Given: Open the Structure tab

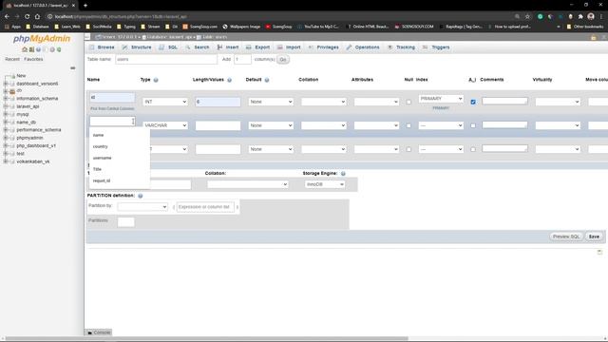Looking at the screenshot, I should (137, 47).
